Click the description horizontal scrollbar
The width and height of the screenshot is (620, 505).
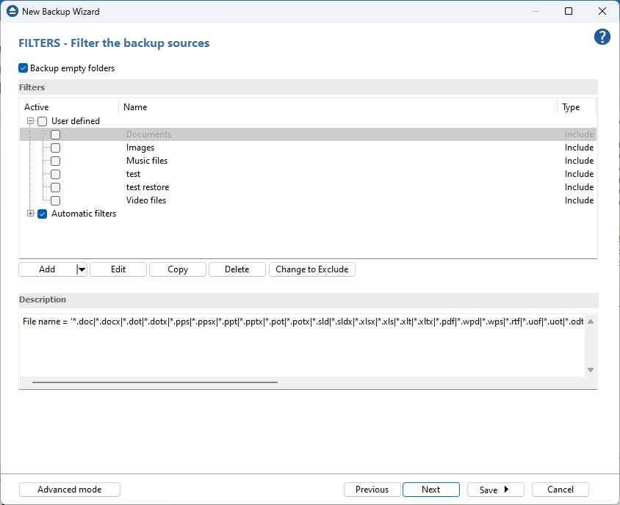pos(155,382)
